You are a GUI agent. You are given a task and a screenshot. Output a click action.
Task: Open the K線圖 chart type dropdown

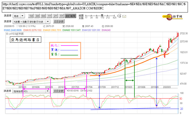click(31, 22)
